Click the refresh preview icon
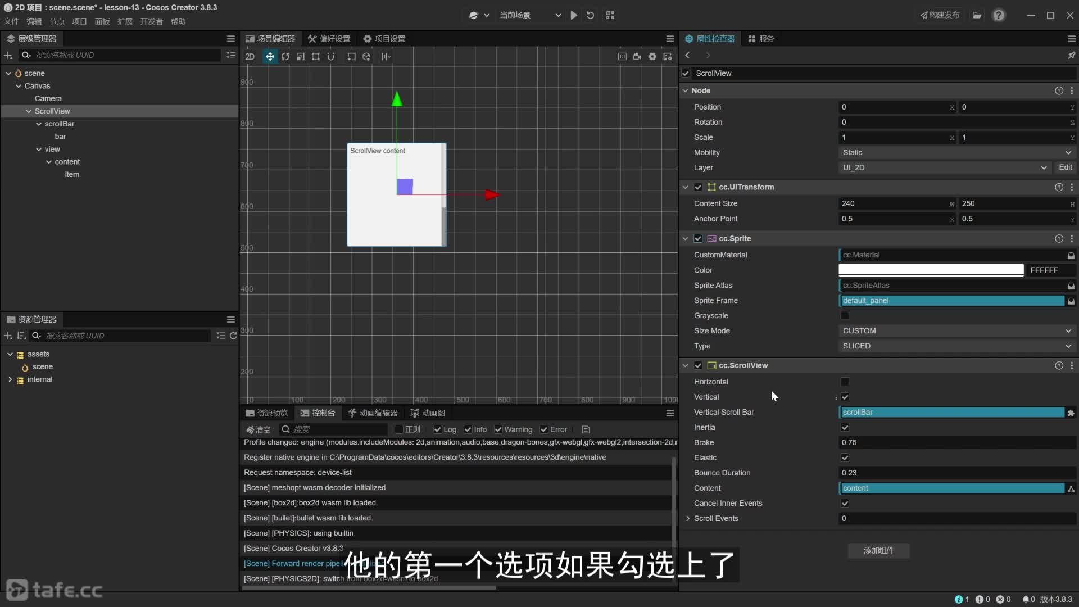Image resolution: width=1079 pixels, height=607 pixels. pos(590,15)
